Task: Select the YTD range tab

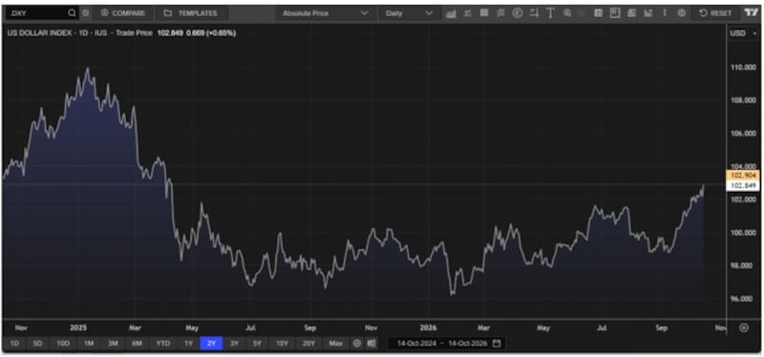Action: pyautogui.click(x=163, y=344)
